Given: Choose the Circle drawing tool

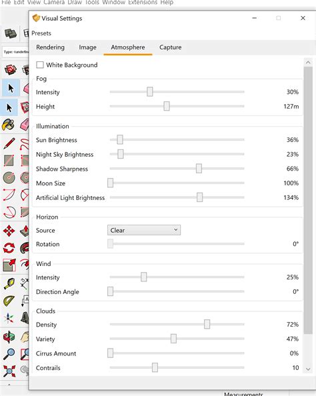Looking at the screenshot, I should tap(9, 177).
